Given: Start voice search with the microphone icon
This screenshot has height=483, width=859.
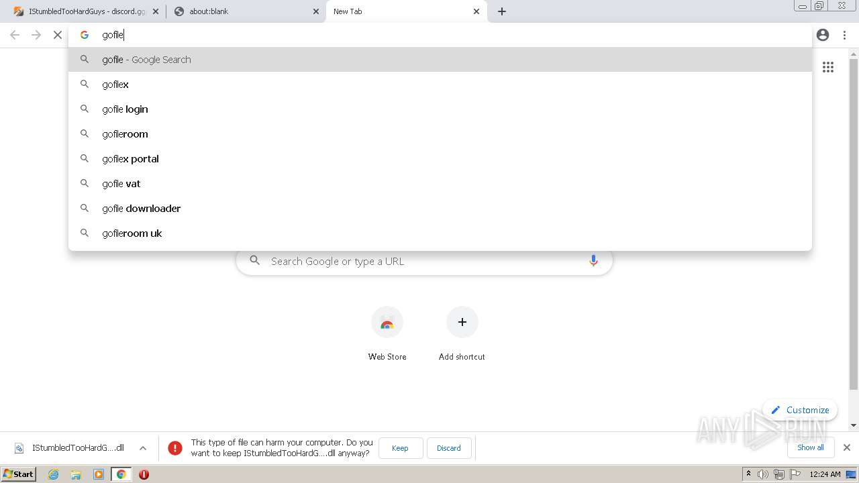Looking at the screenshot, I should pos(593,261).
